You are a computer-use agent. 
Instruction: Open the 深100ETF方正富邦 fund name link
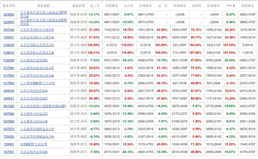point(33,144)
